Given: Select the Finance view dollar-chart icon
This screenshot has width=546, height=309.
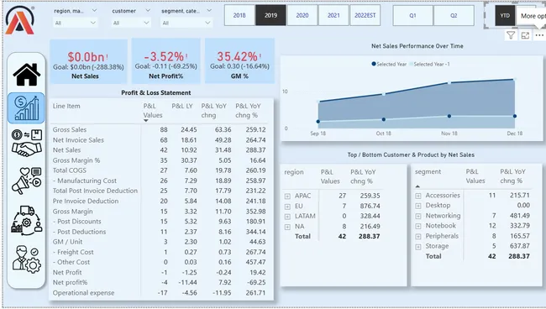Looking at the screenshot, I should click(26, 107).
